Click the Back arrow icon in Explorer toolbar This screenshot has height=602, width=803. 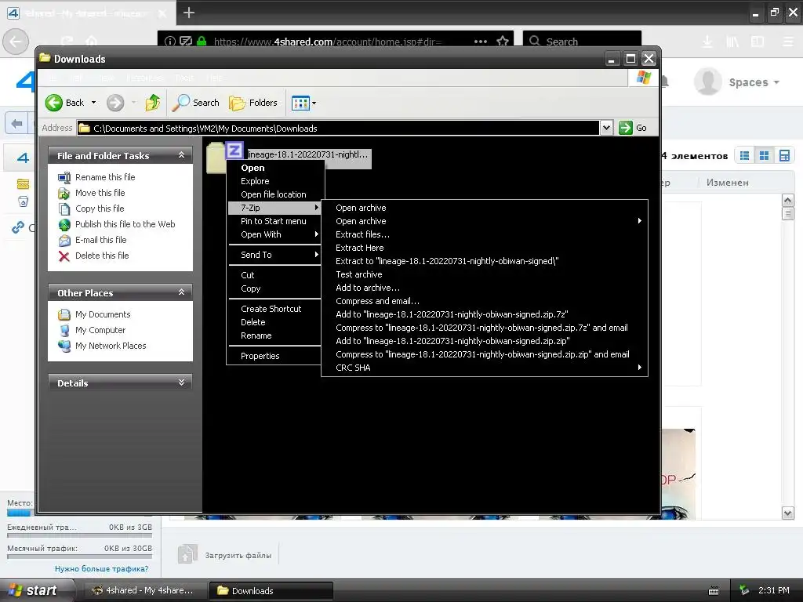pyautogui.click(x=54, y=103)
